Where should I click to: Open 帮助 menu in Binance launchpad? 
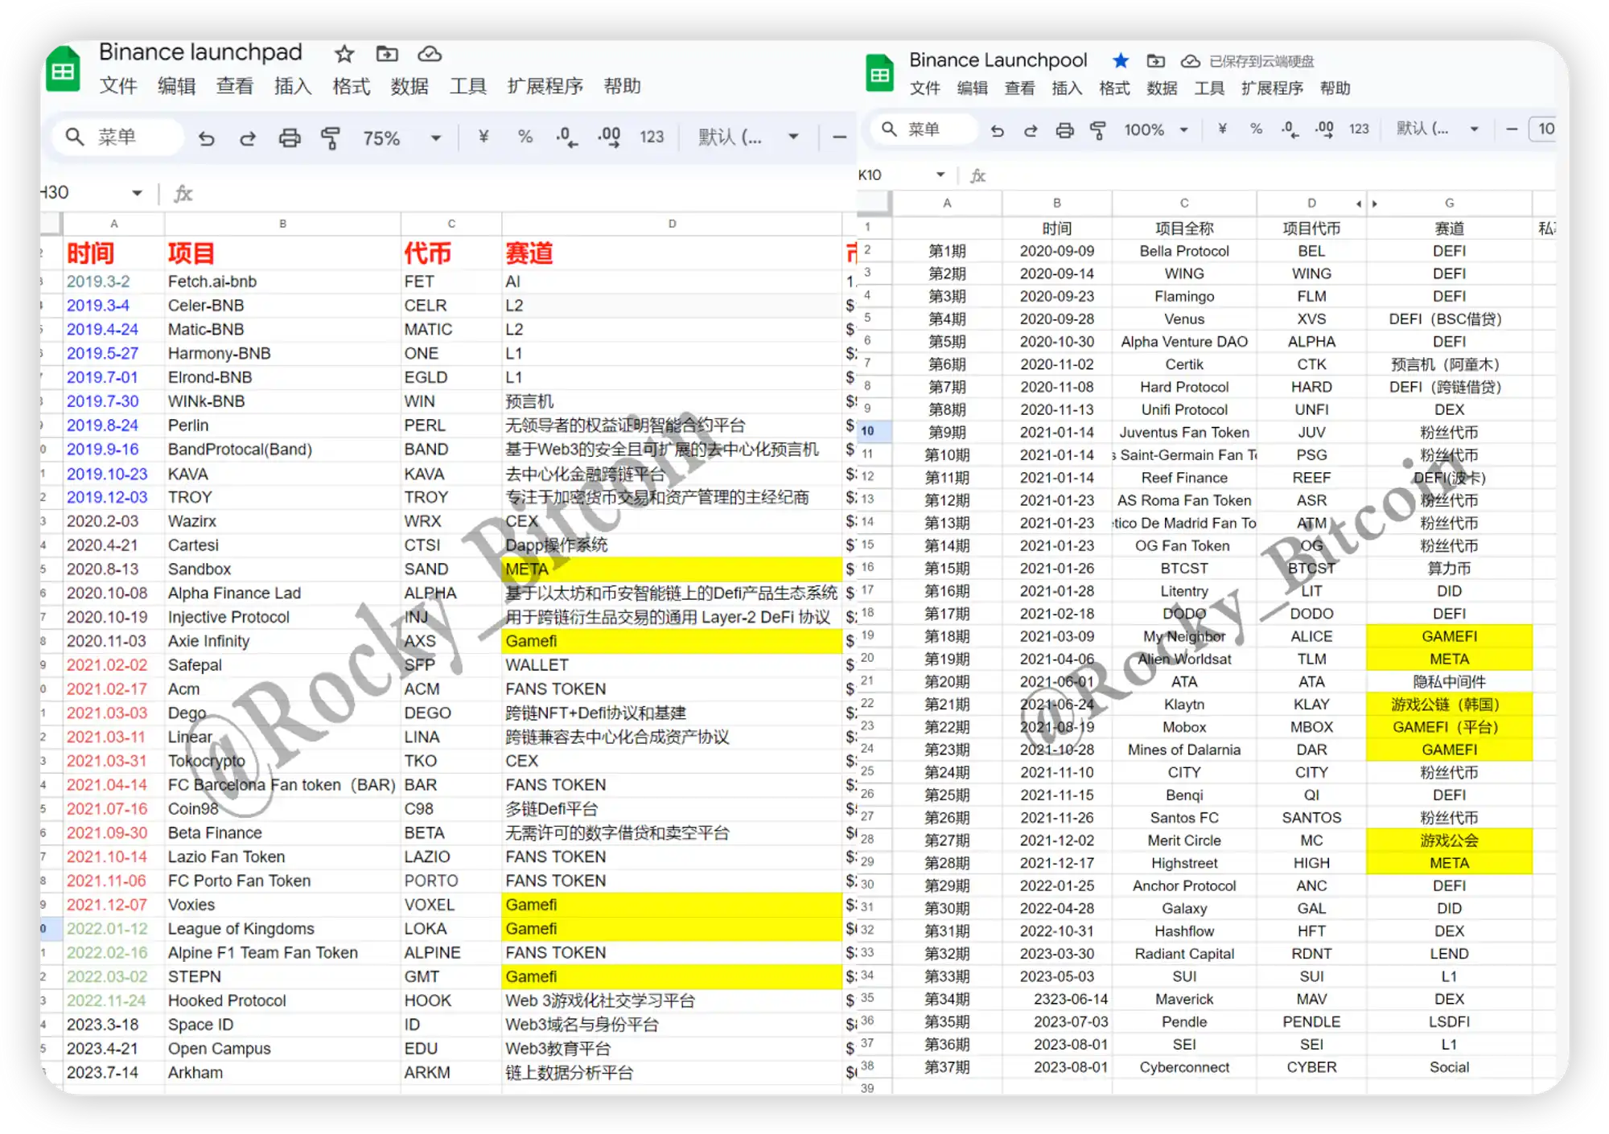[622, 86]
